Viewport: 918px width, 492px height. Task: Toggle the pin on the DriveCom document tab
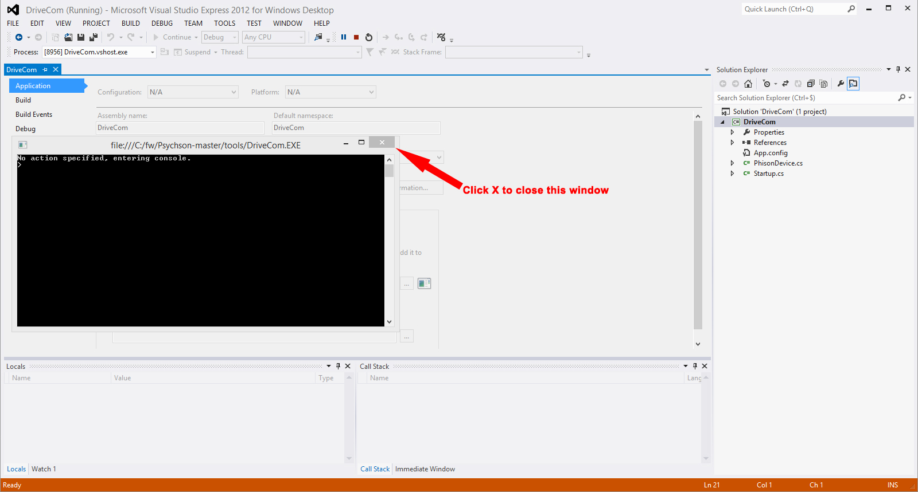coord(45,69)
